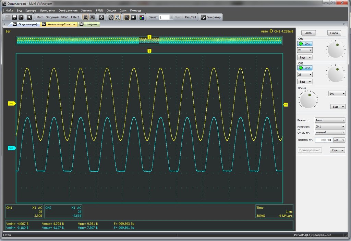
Task: Click the Время time knob
Action: pyautogui.click(x=308, y=100)
